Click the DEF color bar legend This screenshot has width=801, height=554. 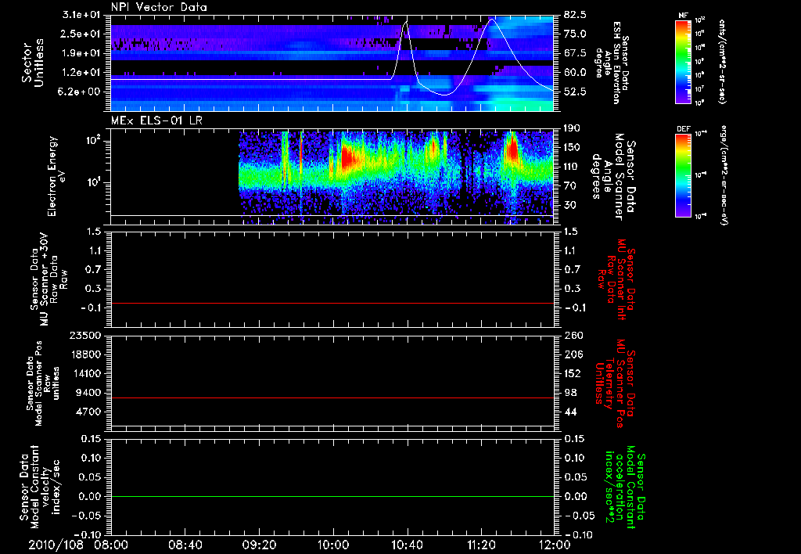[683, 175]
